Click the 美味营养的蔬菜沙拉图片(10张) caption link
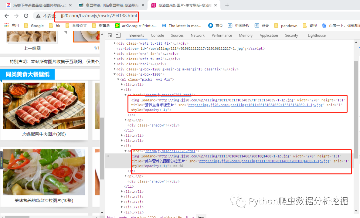 [44, 200]
